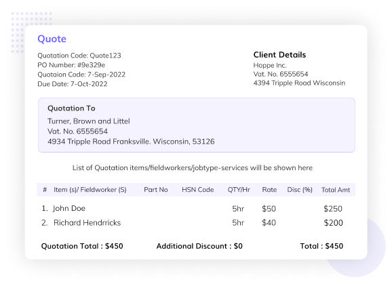This screenshot has width=392, height=284.
Task: Select the Quotation Code Quote123 line
Action: tap(79, 56)
